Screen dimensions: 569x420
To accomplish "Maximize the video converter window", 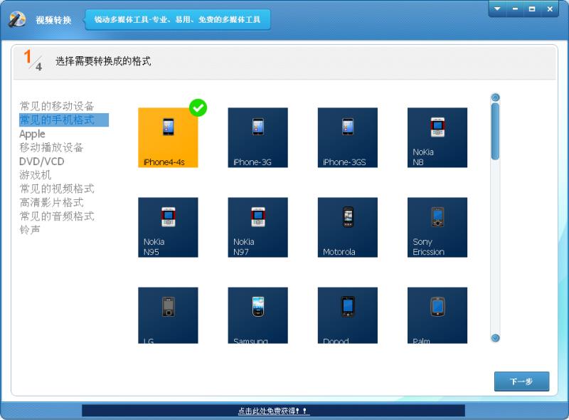I will pyautogui.click(x=532, y=9).
